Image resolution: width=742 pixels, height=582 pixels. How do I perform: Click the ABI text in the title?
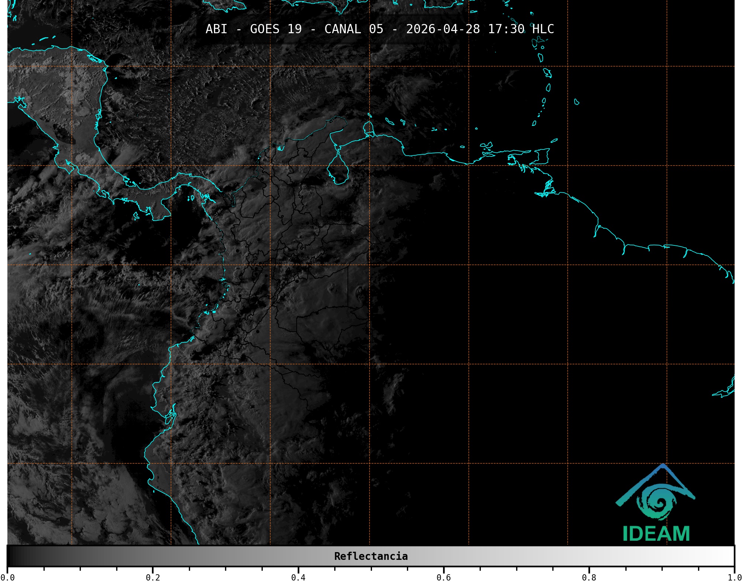coord(216,29)
